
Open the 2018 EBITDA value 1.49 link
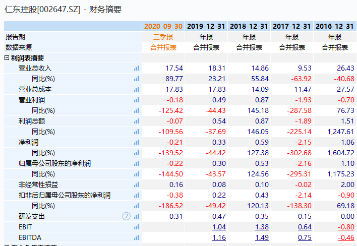pos(262,237)
